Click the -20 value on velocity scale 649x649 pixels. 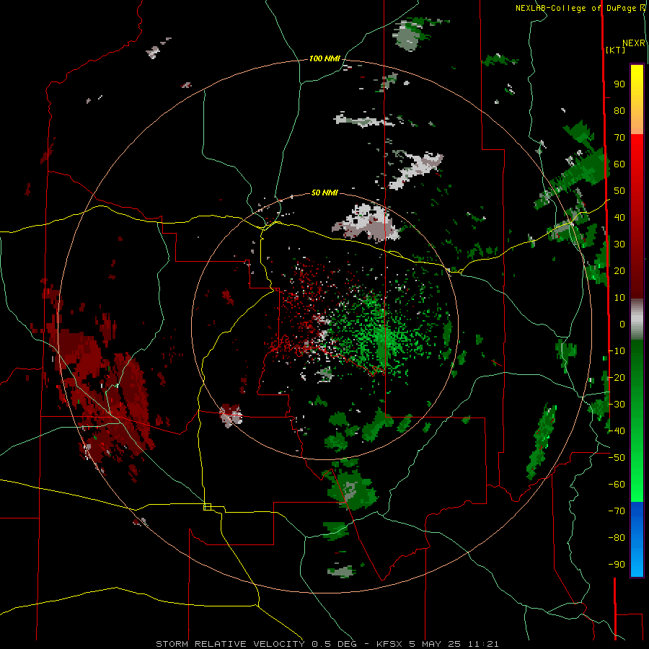click(x=617, y=378)
